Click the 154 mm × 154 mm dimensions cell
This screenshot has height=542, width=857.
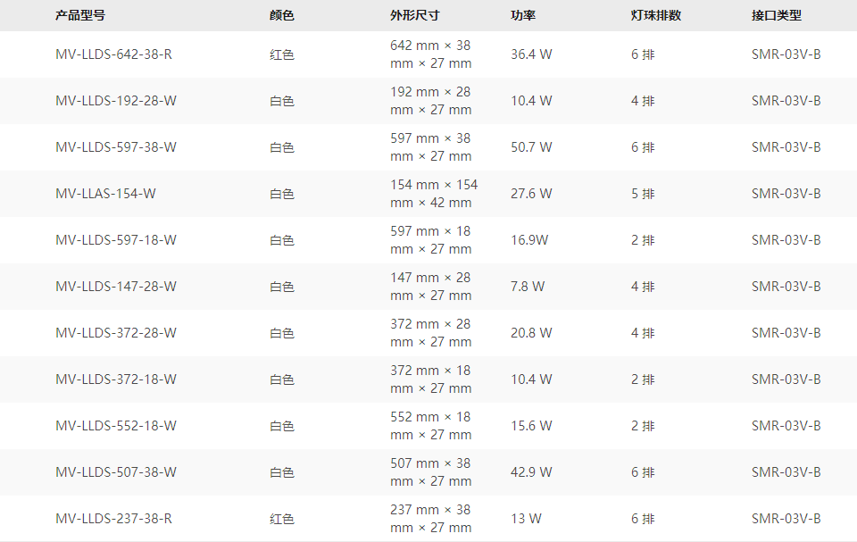pyautogui.click(x=434, y=194)
